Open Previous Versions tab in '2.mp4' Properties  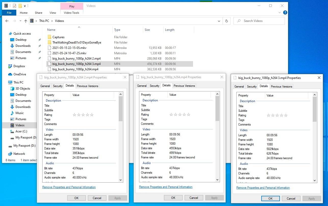pos(87,86)
